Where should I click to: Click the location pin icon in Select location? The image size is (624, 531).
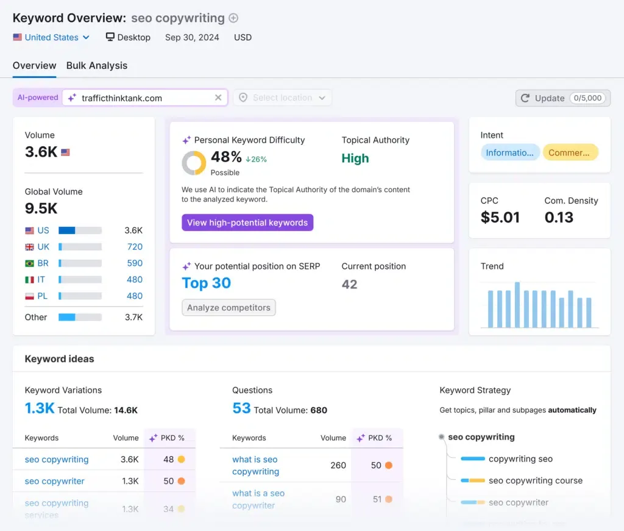pyautogui.click(x=243, y=97)
